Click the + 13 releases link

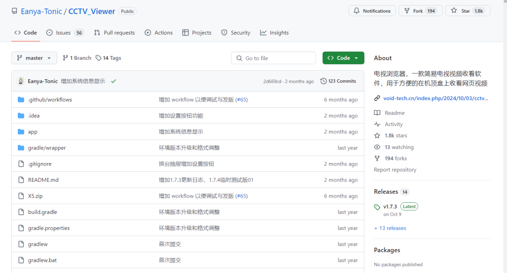[x=390, y=228]
